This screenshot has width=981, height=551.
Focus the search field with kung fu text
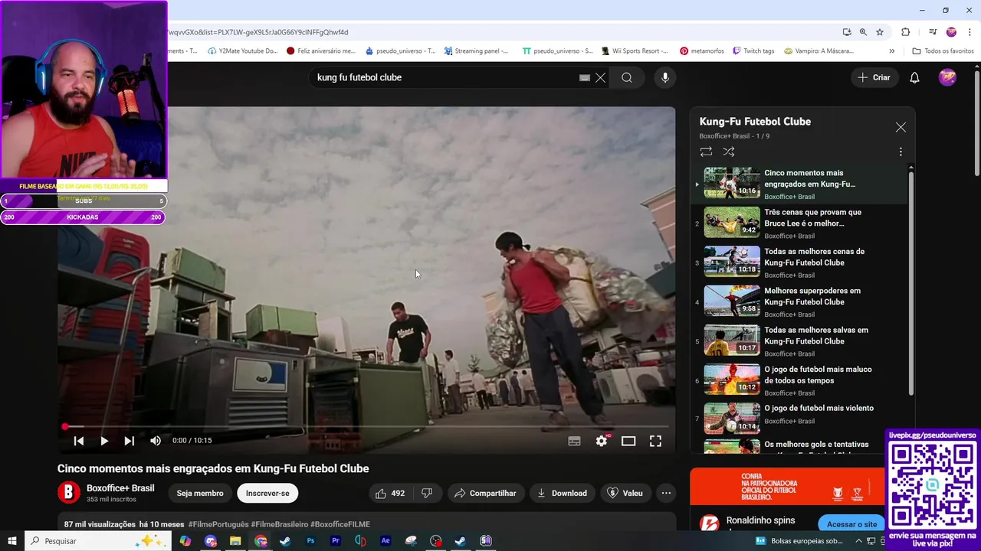[445, 77]
